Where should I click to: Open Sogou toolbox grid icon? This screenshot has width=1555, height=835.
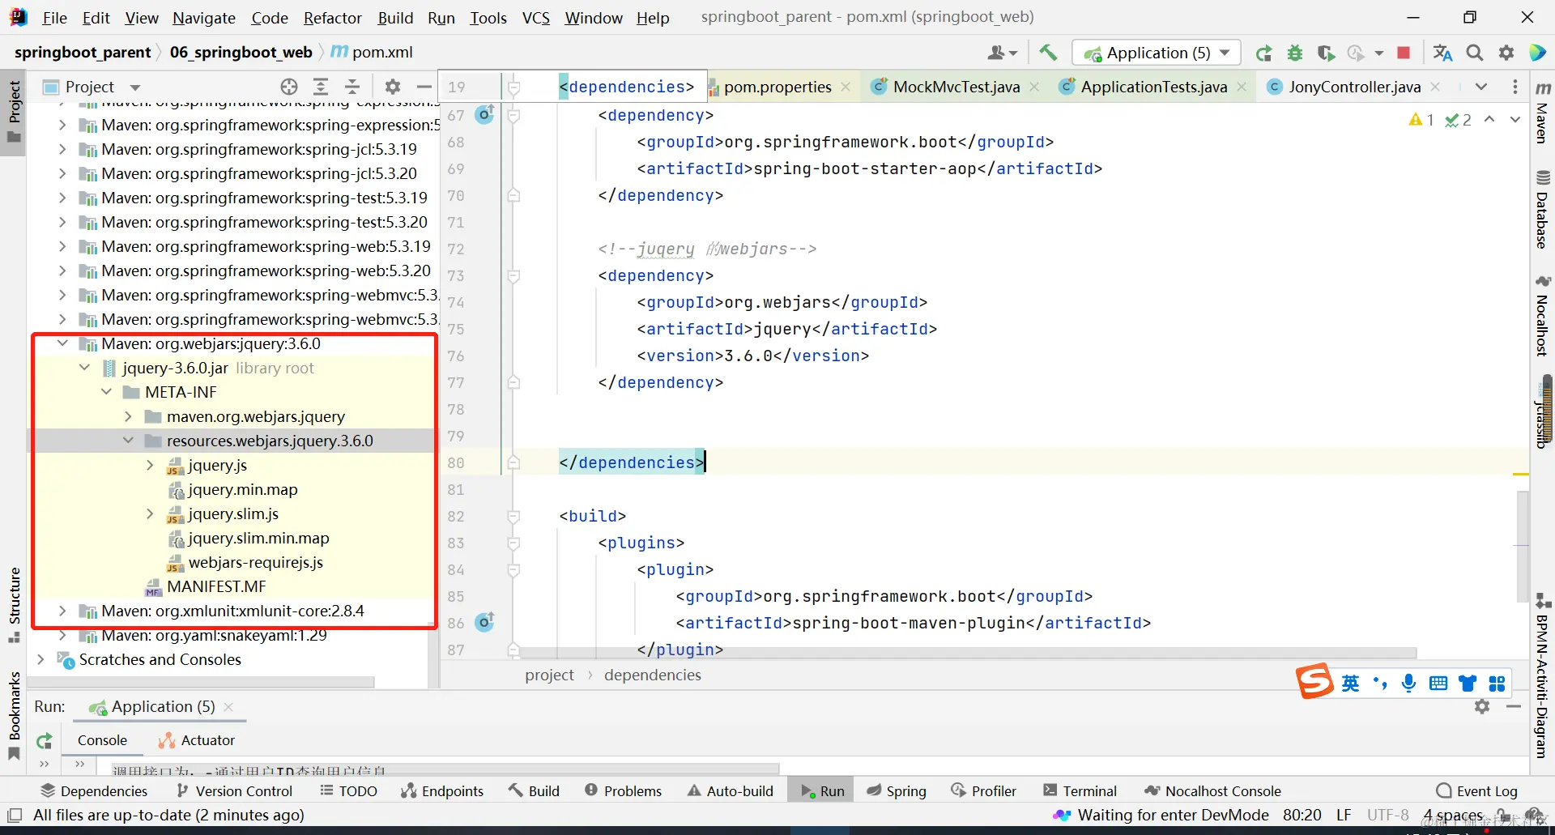pos(1497,684)
